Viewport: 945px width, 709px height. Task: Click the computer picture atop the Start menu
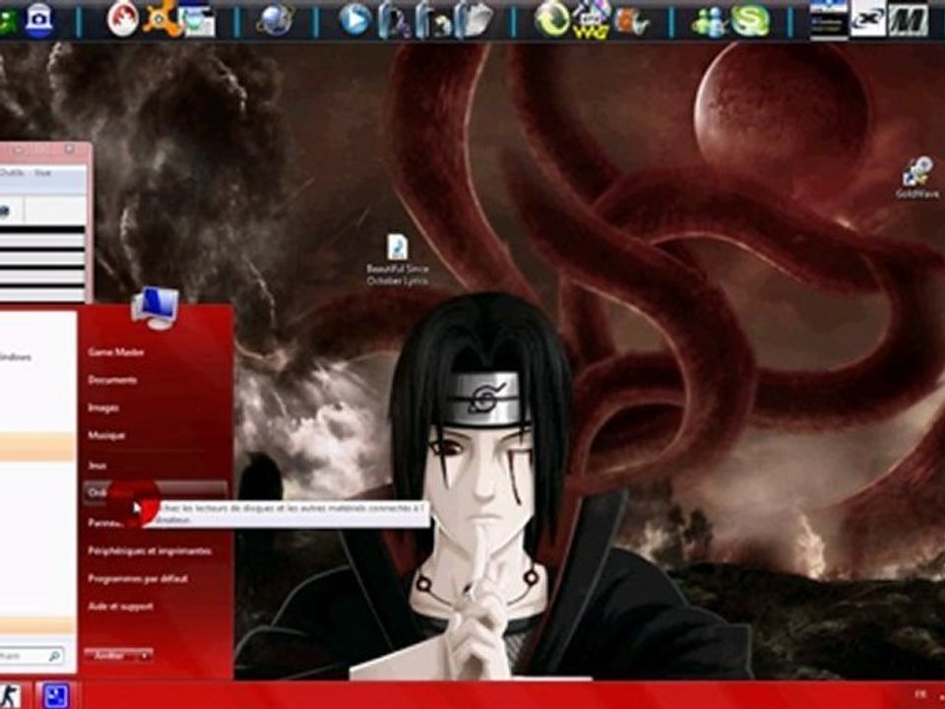(156, 307)
